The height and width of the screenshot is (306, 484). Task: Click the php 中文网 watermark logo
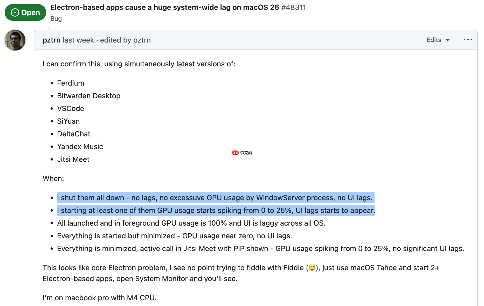coord(242,153)
